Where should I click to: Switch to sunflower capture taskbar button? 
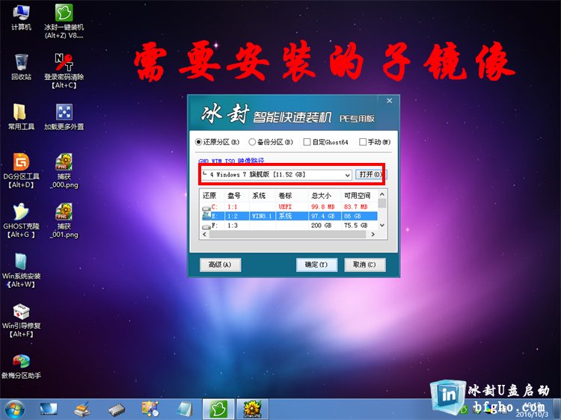pyautogui.click(x=252, y=410)
